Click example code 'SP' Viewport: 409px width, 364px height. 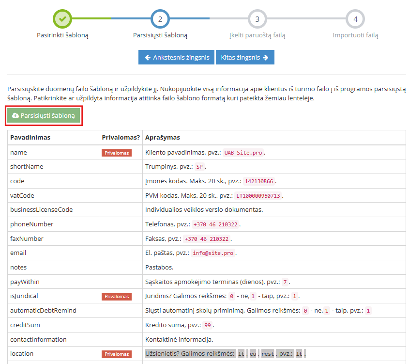[199, 167]
